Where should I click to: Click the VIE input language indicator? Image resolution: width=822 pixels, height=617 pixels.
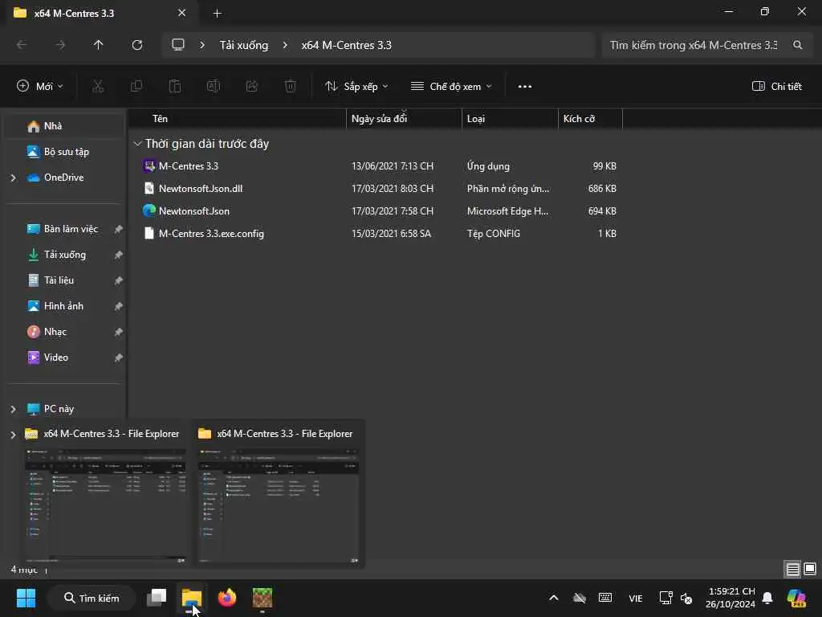(x=636, y=598)
